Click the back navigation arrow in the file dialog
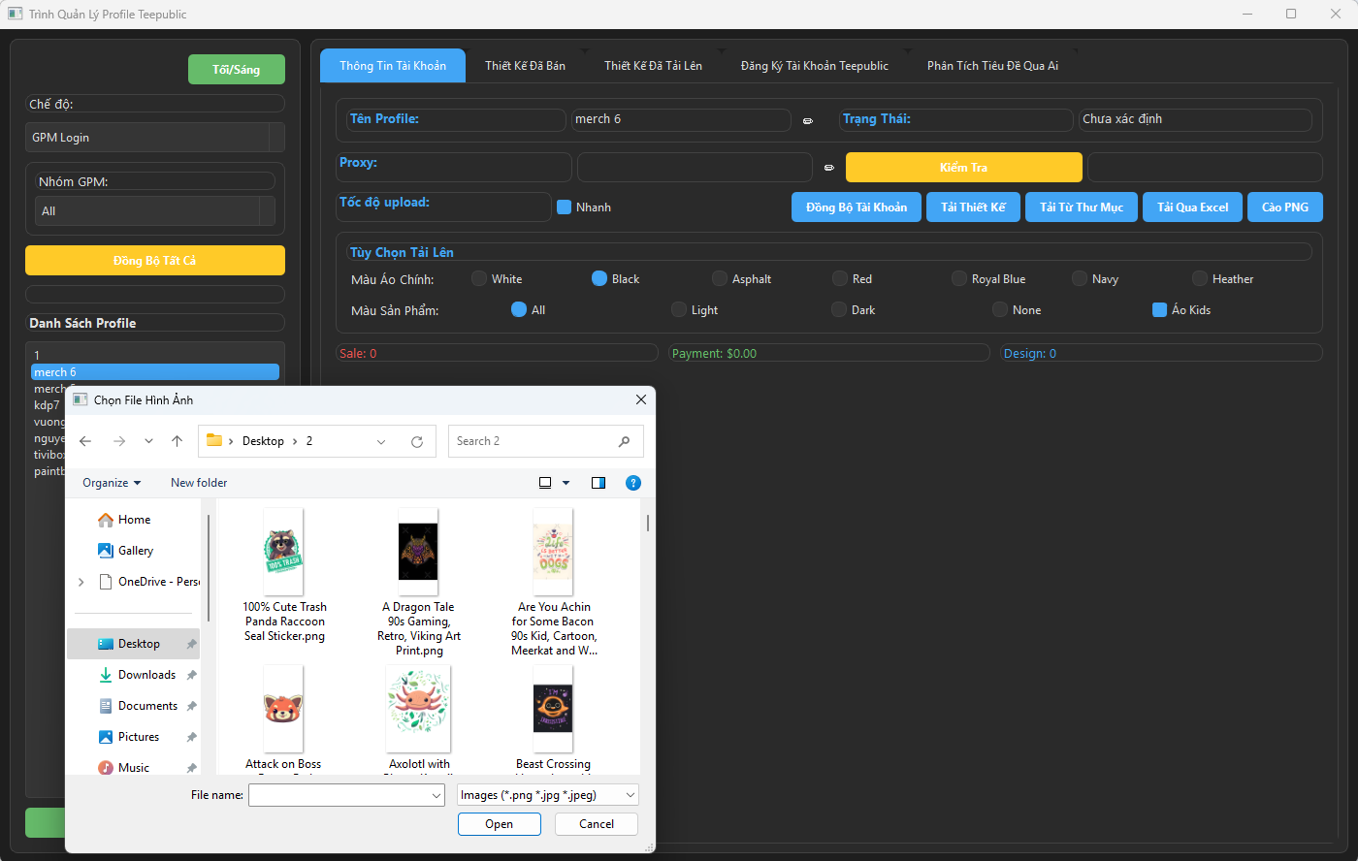Viewport: 1358px width, 861px height. (85, 440)
